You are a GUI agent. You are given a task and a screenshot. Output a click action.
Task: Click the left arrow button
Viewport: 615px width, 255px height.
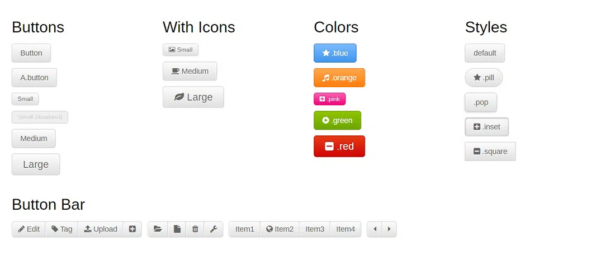pyautogui.click(x=375, y=229)
